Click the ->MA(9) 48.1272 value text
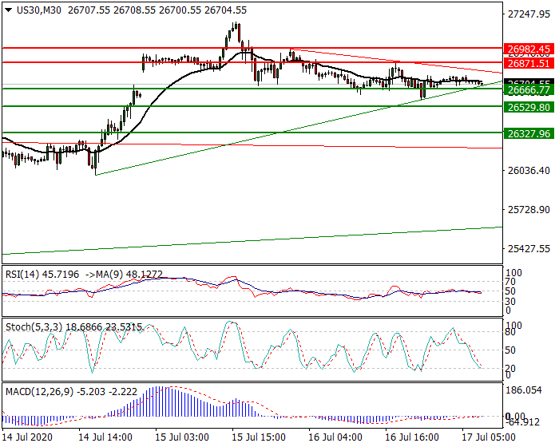The image size is (559, 447). tap(124, 275)
